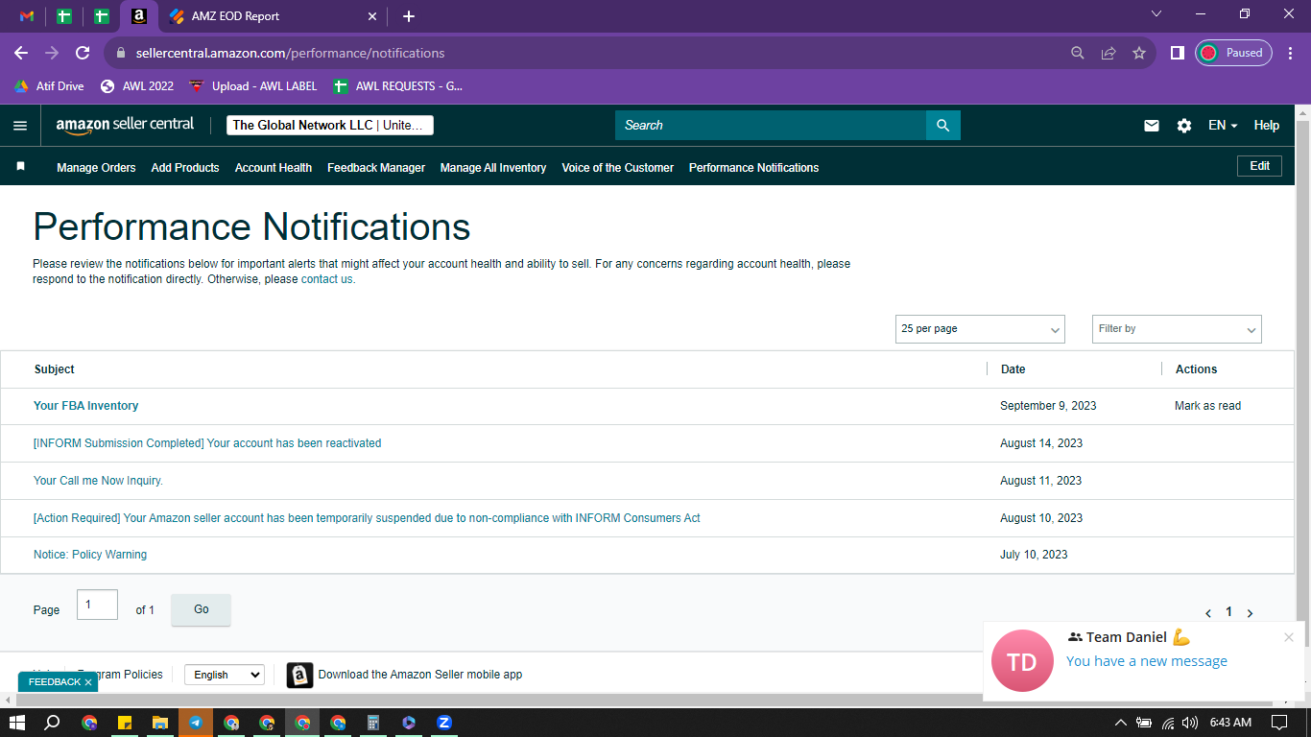Screen dimensions: 1311x737
Task: Open the temporarily suspended account notification
Action: (x=367, y=518)
